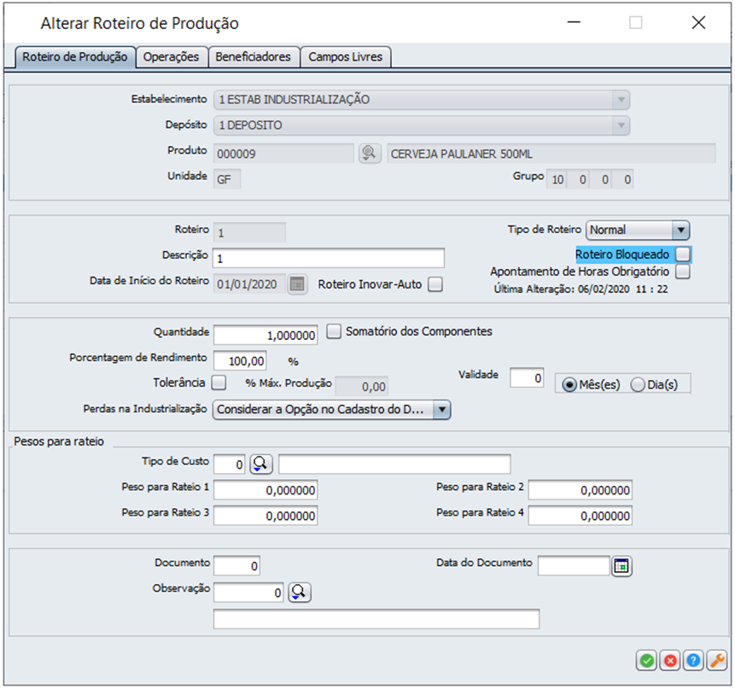The width and height of the screenshot is (735, 689).
Task: Open product search magnifier beside Produto
Action: pyautogui.click(x=370, y=154)
